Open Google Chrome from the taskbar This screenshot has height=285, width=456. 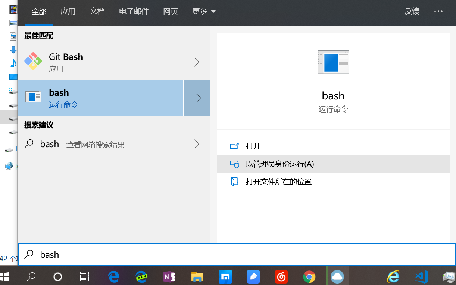click(x=309, y=277)
